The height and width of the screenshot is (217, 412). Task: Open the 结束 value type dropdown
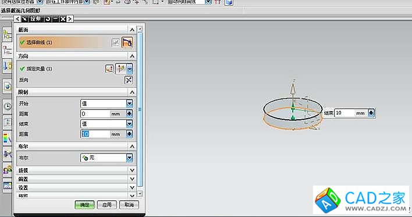point(130,124)
